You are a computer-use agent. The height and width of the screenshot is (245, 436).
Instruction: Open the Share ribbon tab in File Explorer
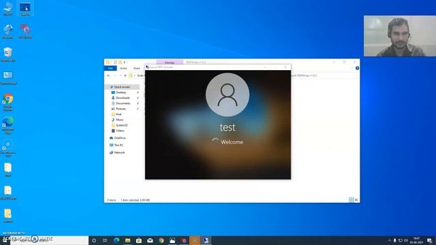click(136, 68)
